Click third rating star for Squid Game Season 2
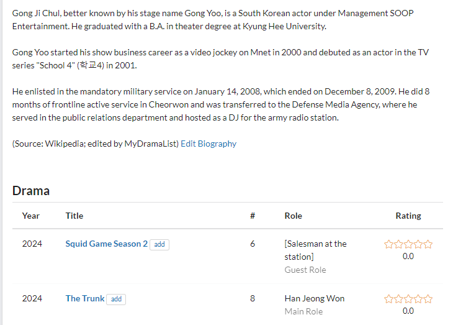The height and width of the screenshot is (325, 453). pyautogui.click(x=408, y=244)
